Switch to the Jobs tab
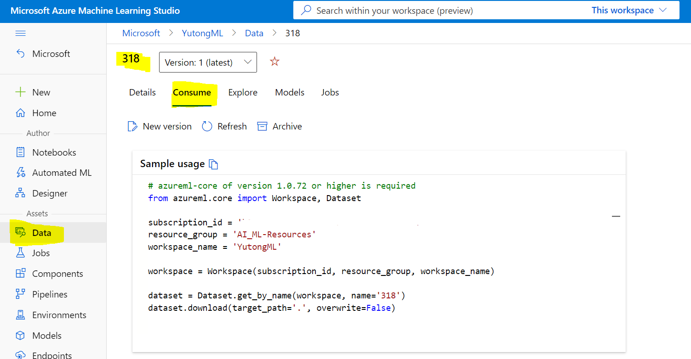 click(330, 92)
